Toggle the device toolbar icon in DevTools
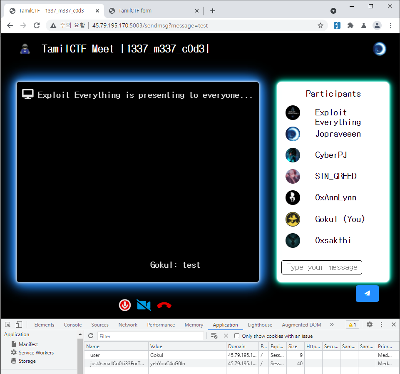Image resolution: width=400 pixels, height=374 pixels. (19, 324)
